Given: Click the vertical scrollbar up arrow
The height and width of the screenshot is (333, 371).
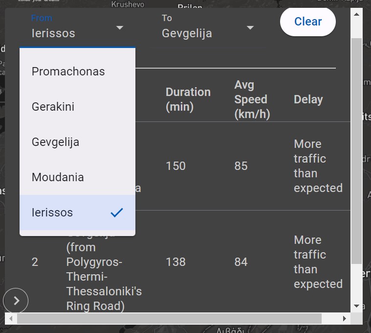Looking at the screenshot, I should coord(356,12).
